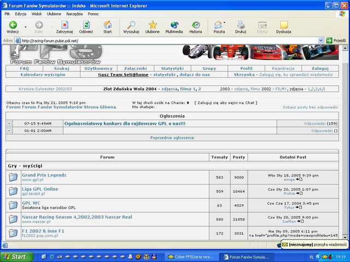Open the Skrzynka inbox link

click(x=244, y=75)
